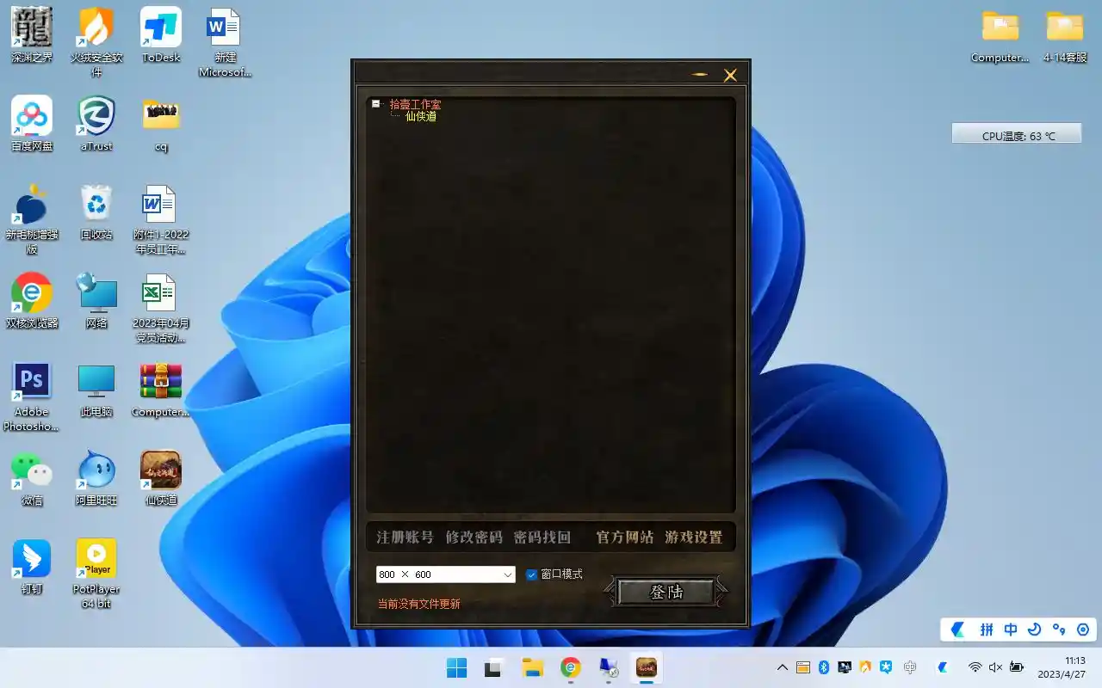Launch Adobe Photoshop desktop shortcut
This screenshot has width=1102, height=688.
pyautogui.click(x=32, y=396)
